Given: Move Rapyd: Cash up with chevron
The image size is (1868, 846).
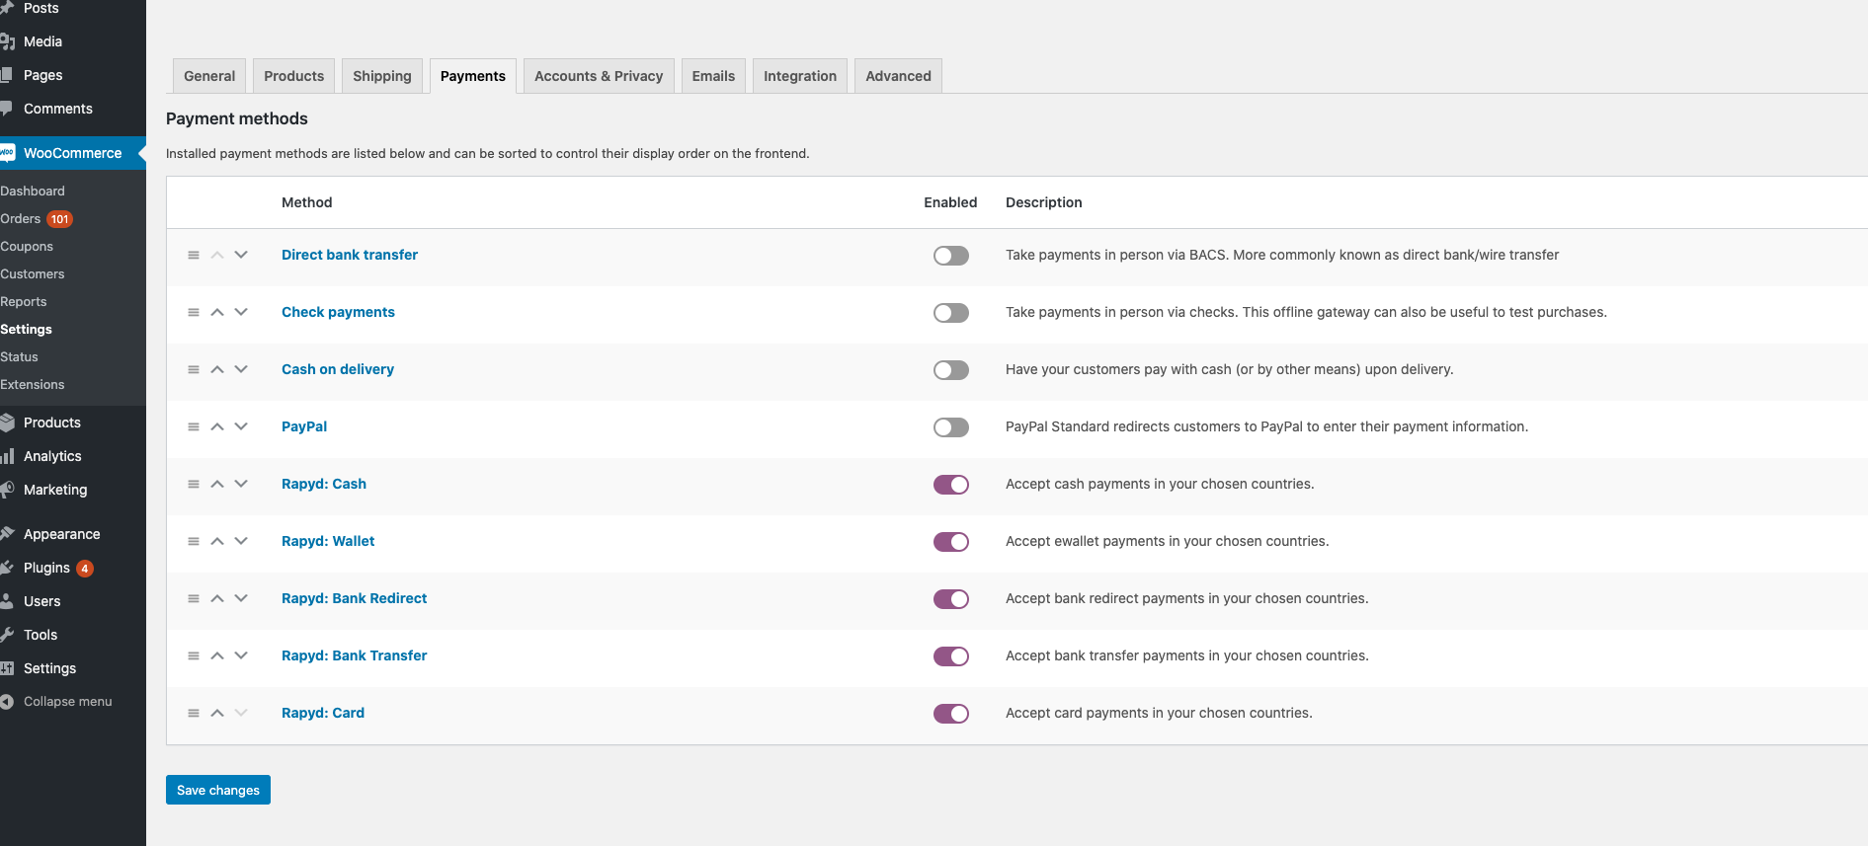Looking at the screenshot, I should [217, 485].
